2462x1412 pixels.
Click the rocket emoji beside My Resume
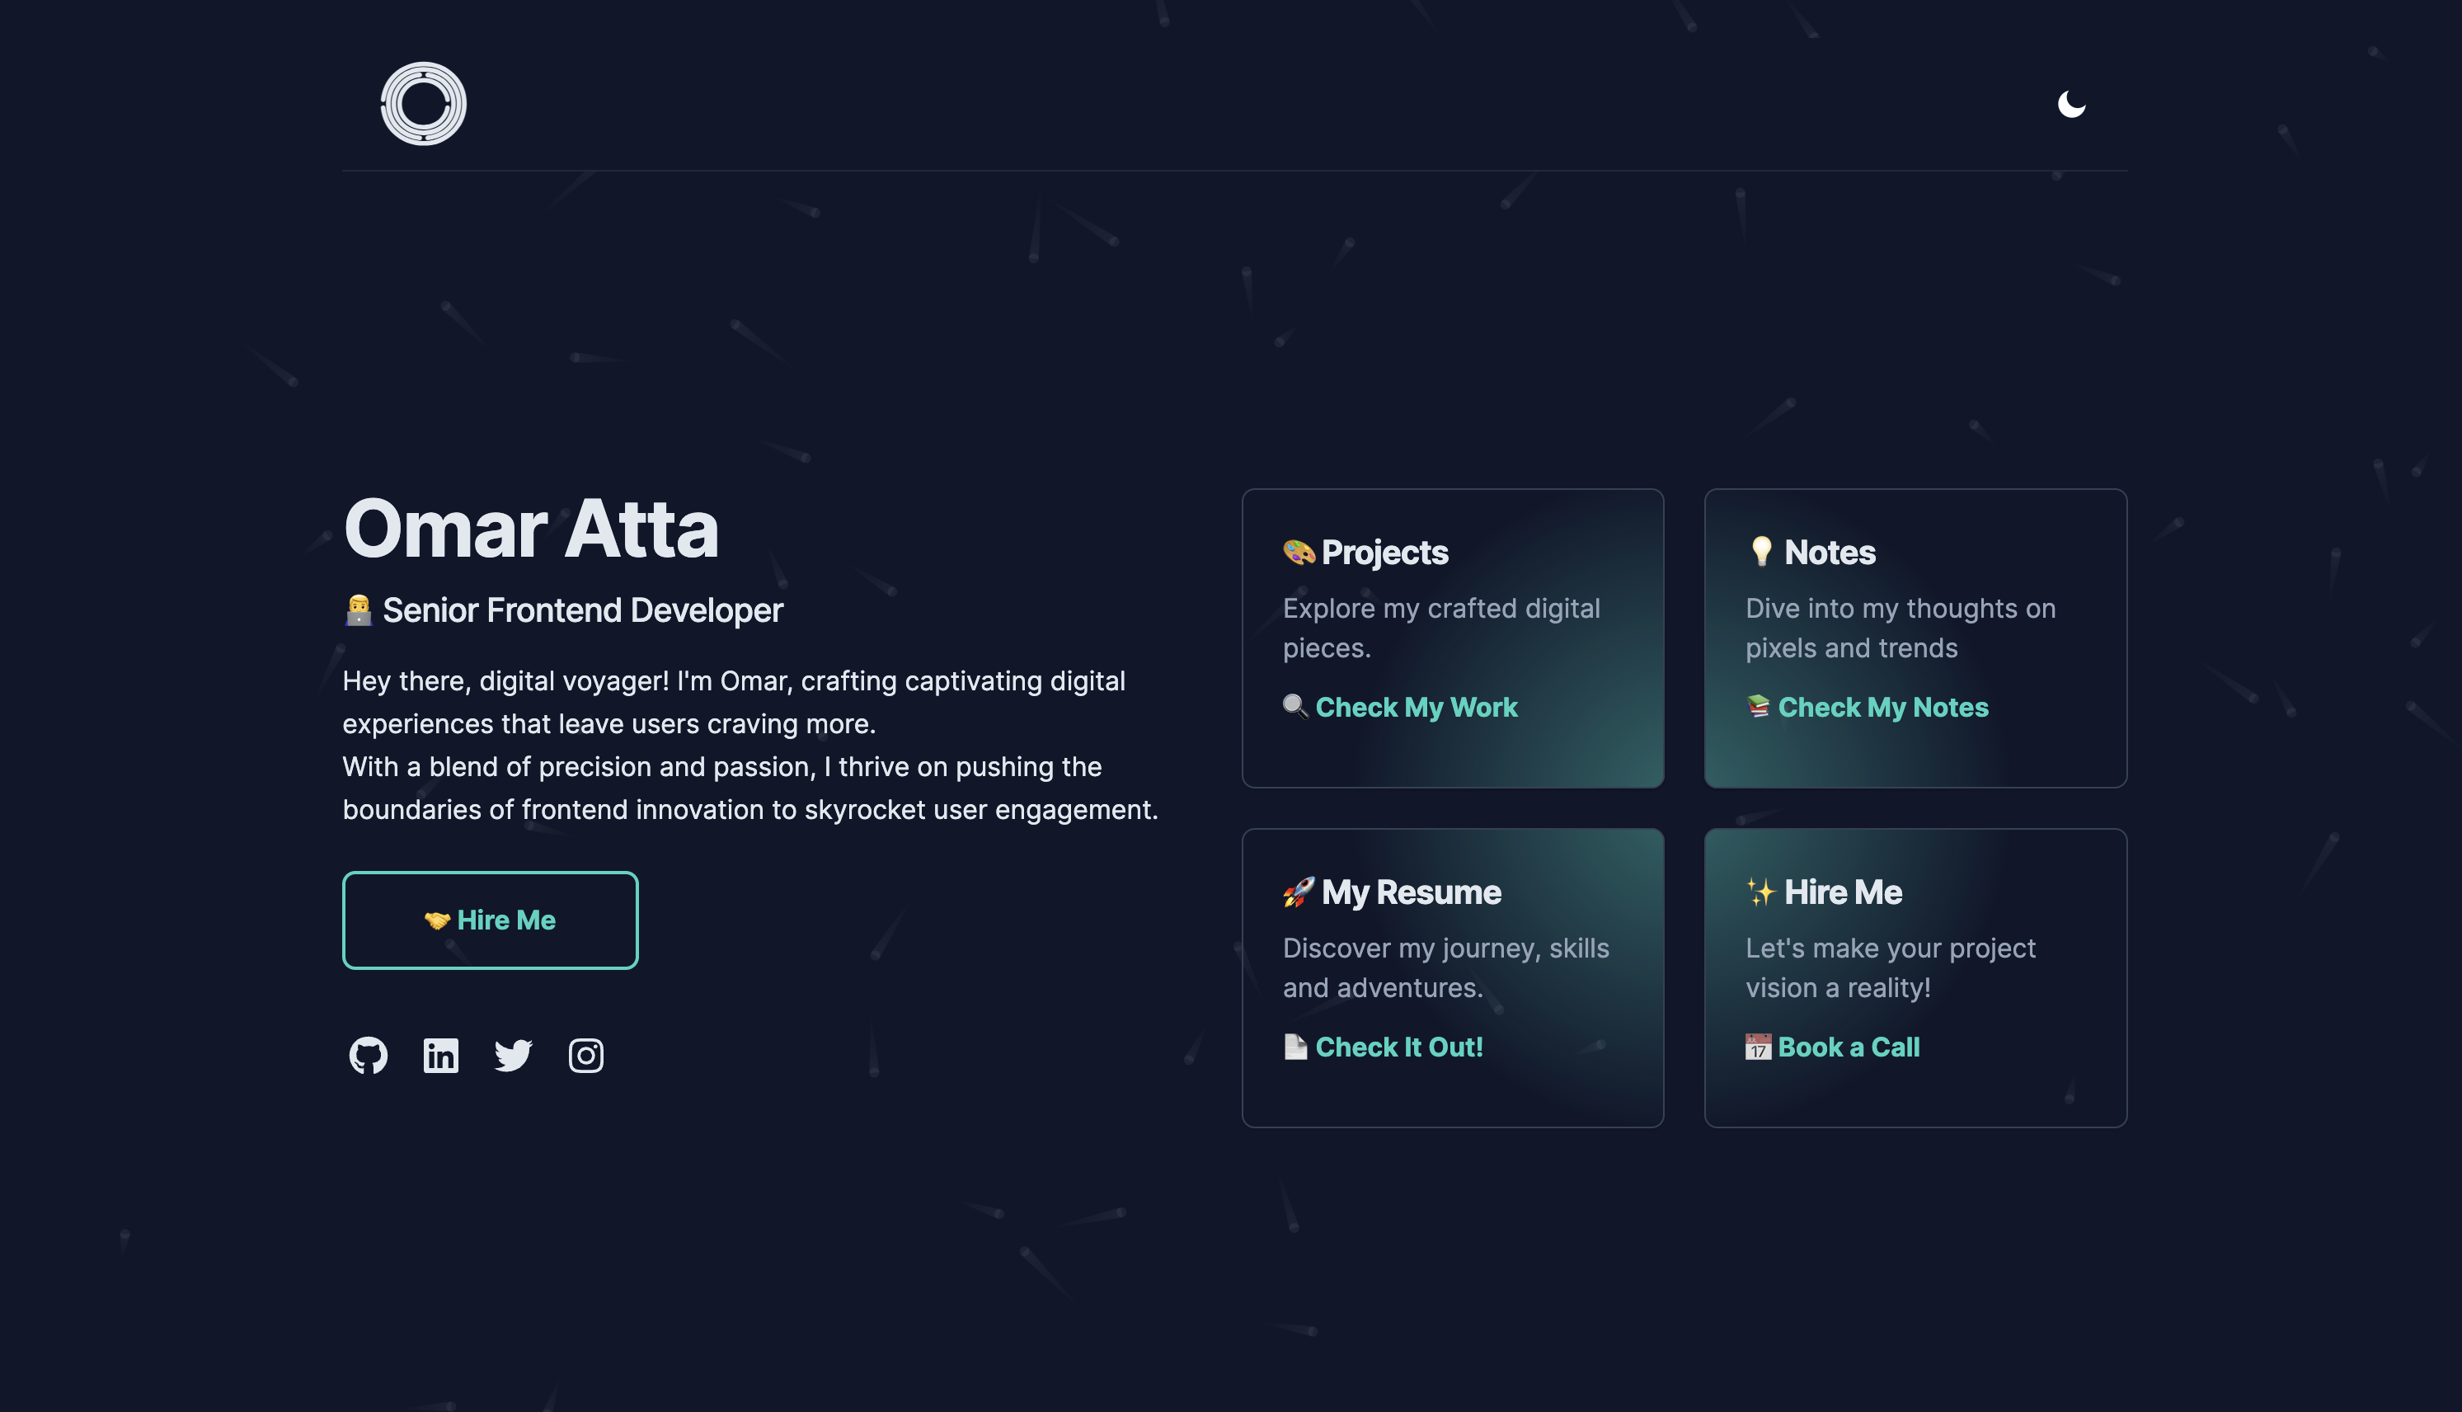pyautogui.click(x=1298, y=892)
